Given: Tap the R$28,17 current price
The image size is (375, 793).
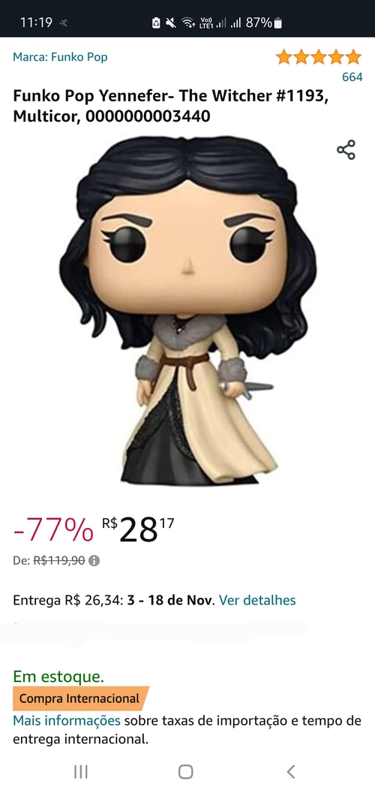Looking at the screenshot, I should [x=138, y=531].
